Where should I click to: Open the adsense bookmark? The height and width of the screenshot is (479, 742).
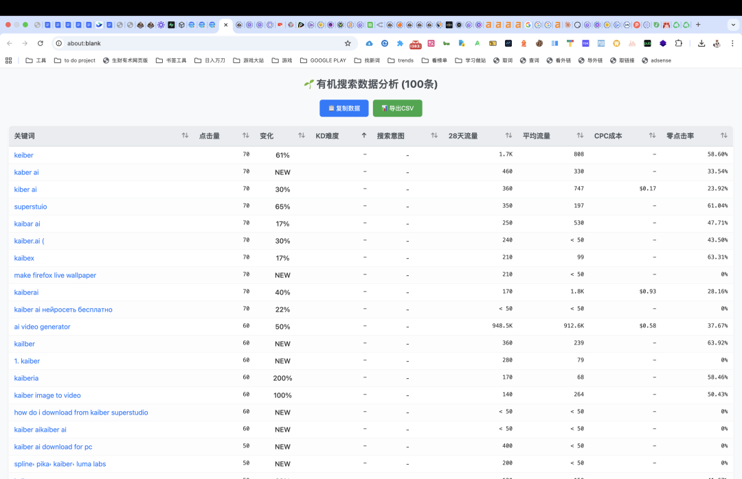(x=656, y=60)
